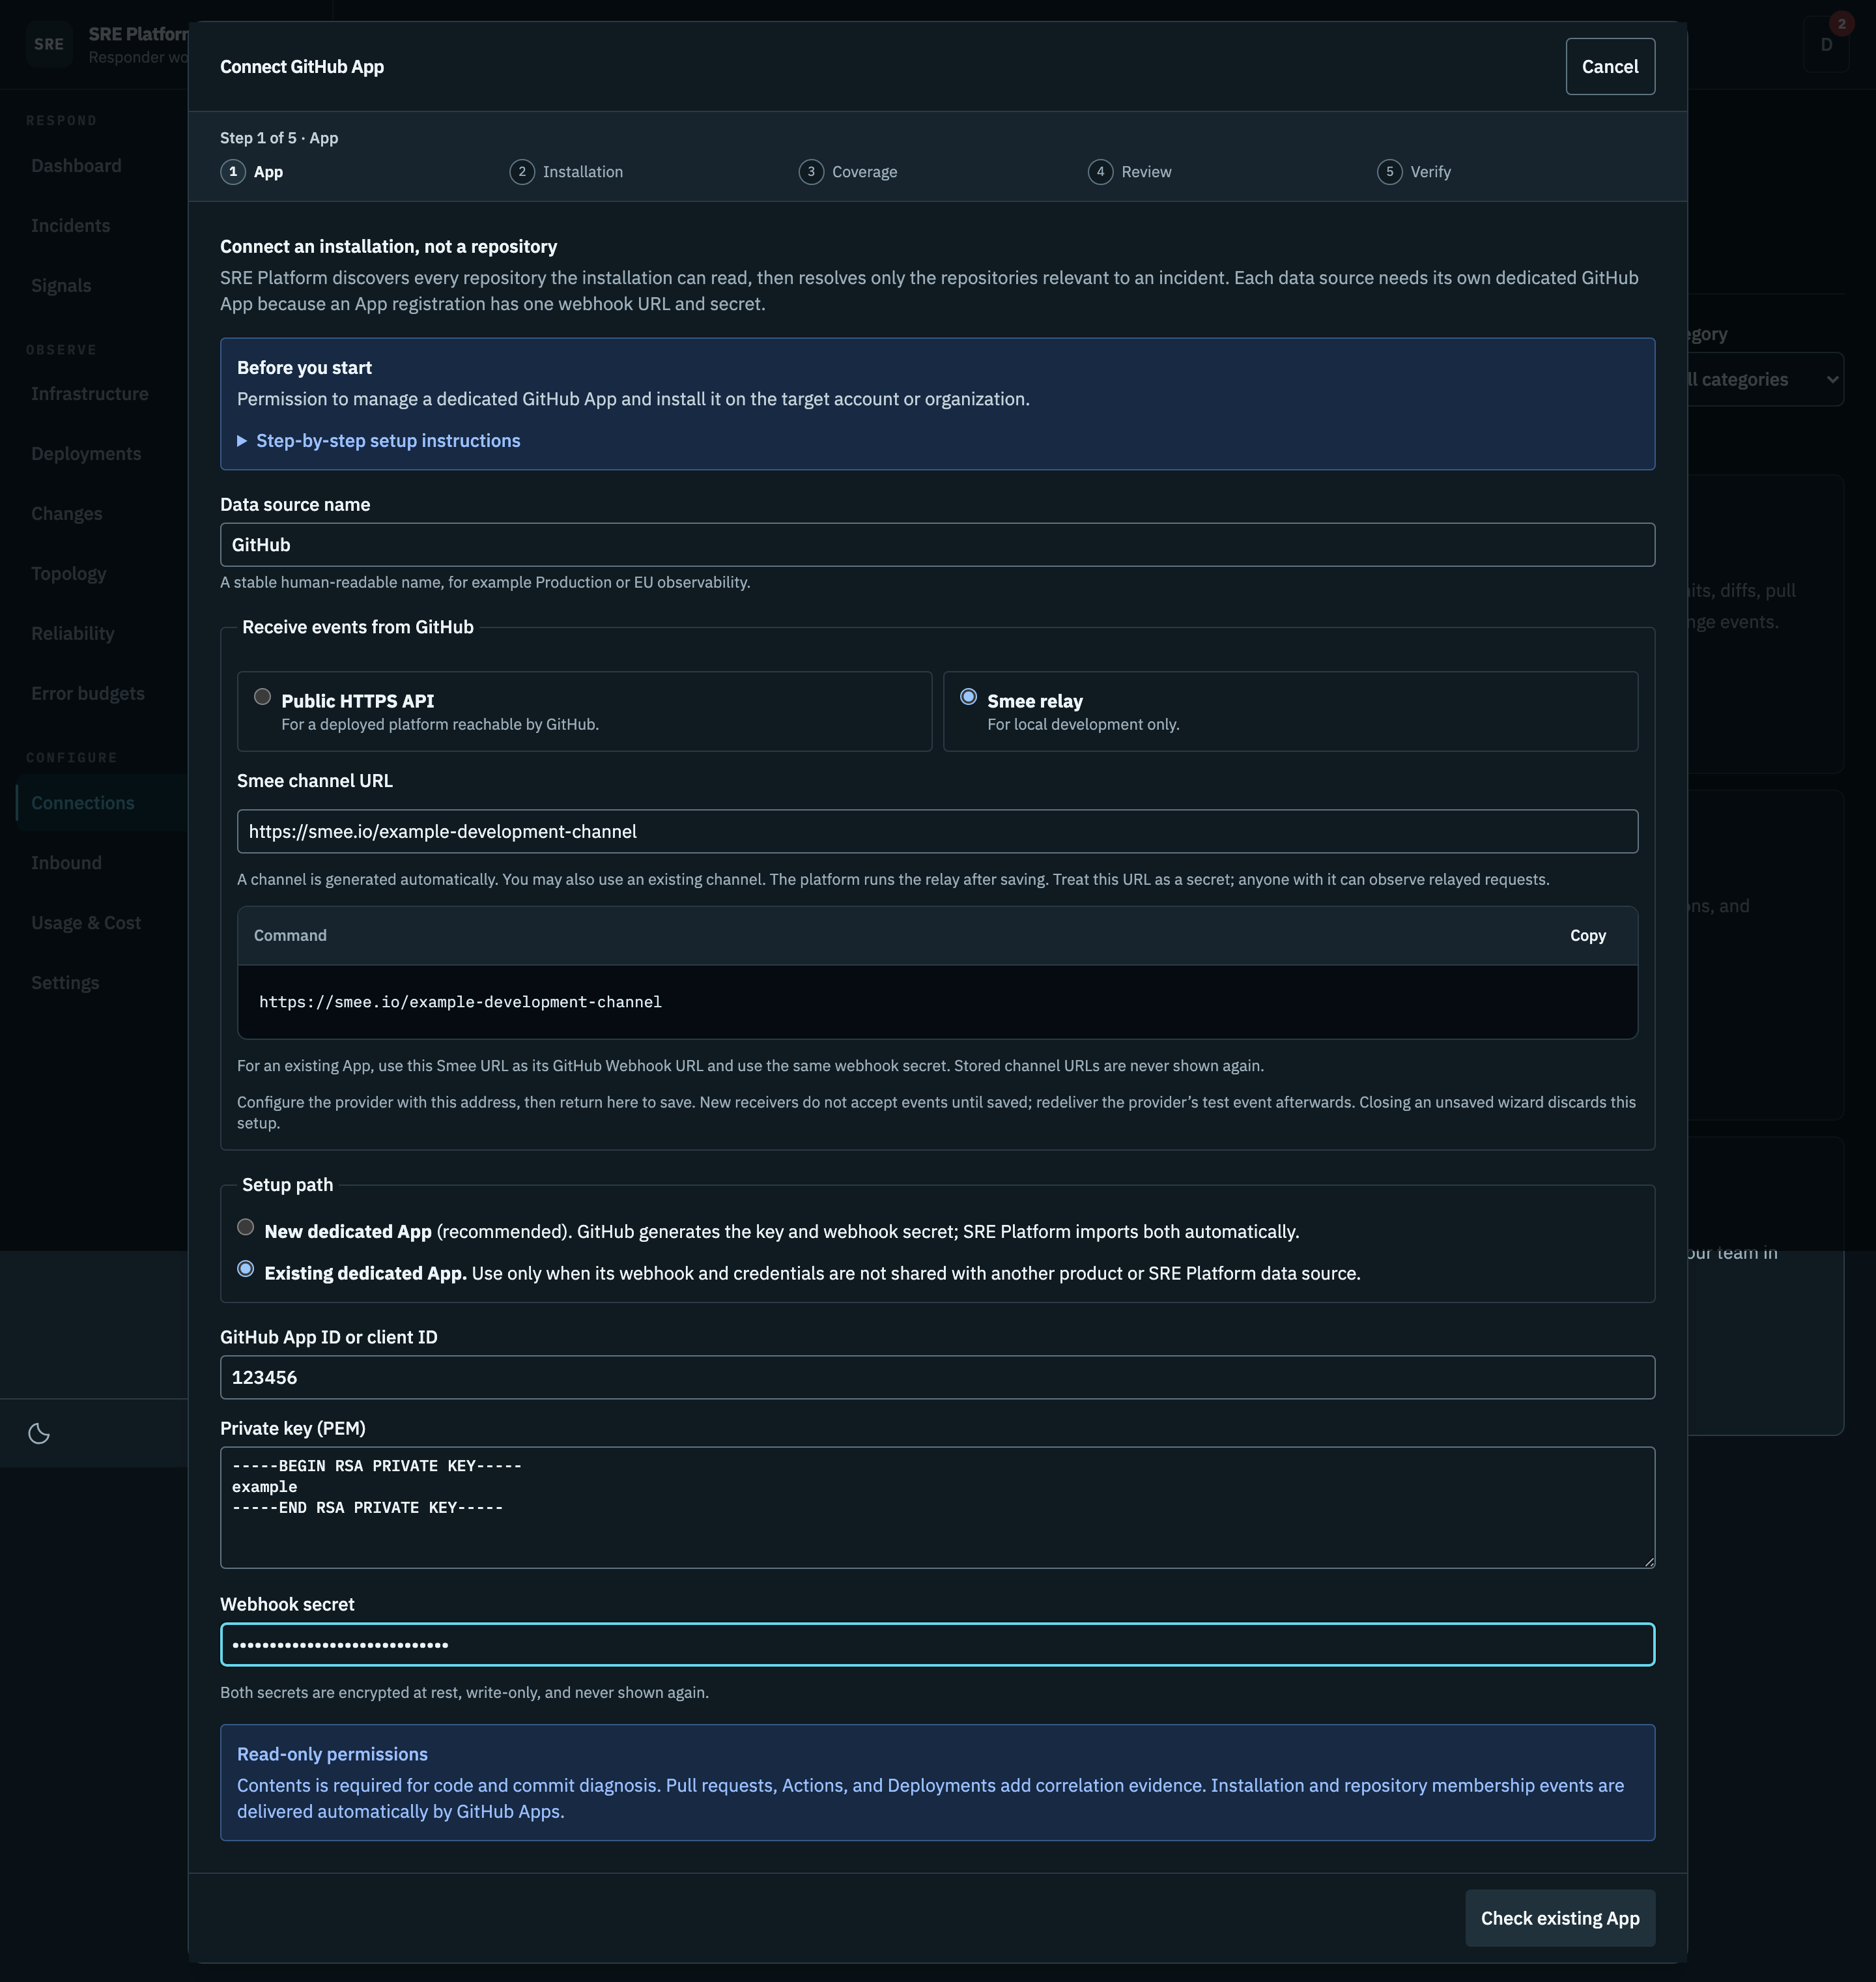Open Deployments in sidebar
The width and height of the screenshot is (1876, 1982).
pyautogui.click(x=86, y=454)
